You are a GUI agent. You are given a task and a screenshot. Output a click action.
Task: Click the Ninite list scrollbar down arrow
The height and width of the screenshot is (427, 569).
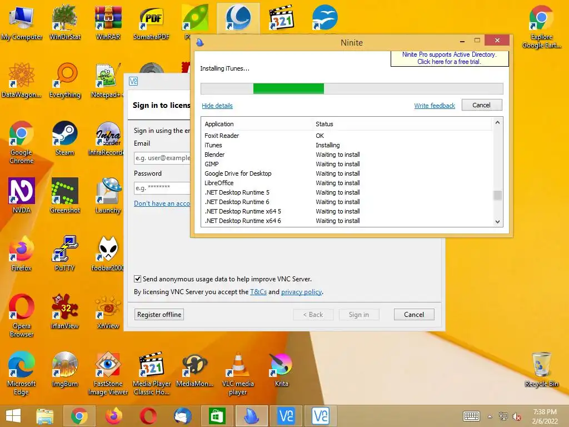click(497, 221)
